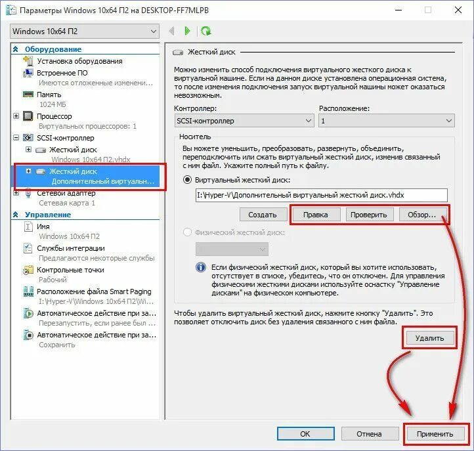Viewport: 474px width, 451px height.
Task: Click the Отмена button
Action: click(370, 434)
